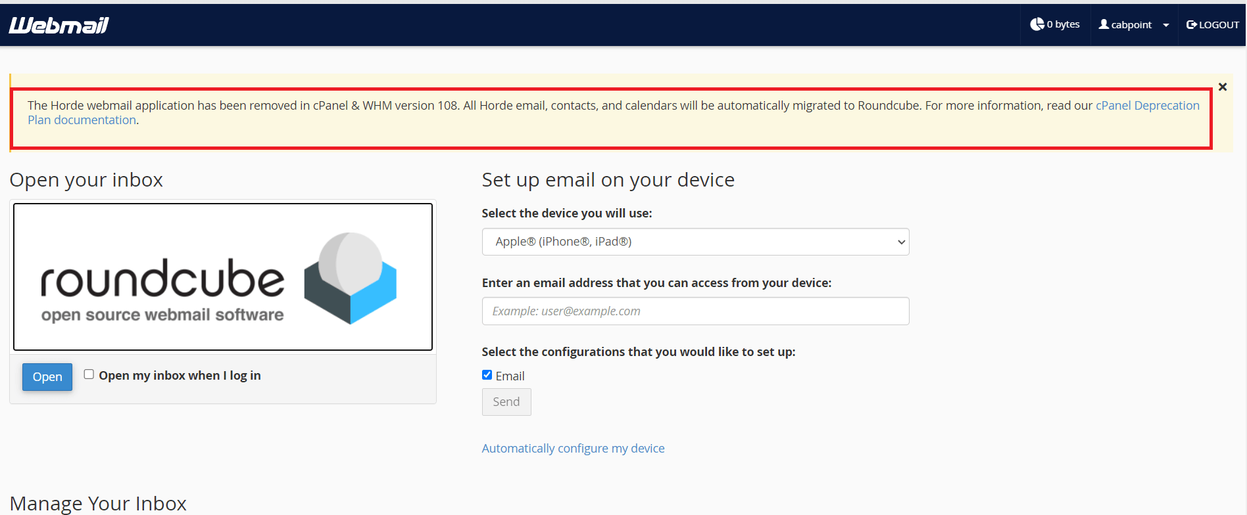Enable Open my inbox when I log in
Viewport: 1247px width, 515px height.
(89, 374)
